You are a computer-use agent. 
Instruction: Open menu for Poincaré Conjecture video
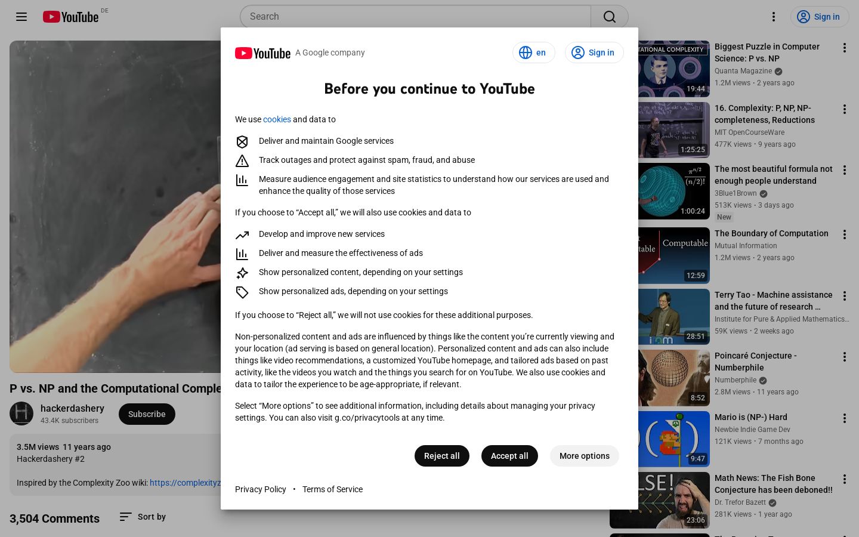click(844, 357)
